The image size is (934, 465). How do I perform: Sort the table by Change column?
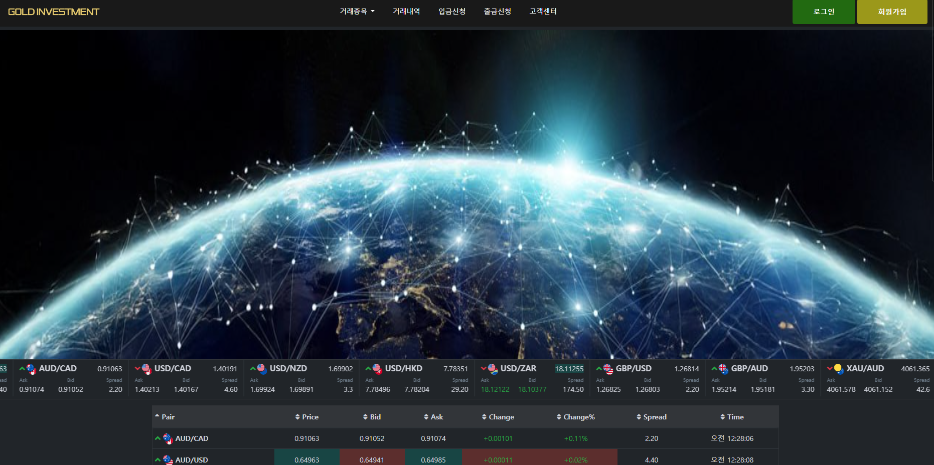click(x=498, y=417)
